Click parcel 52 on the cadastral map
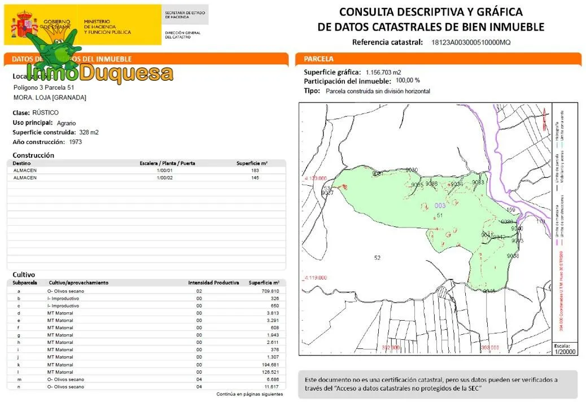The width and height of the screenshot is (586, 402). (x=377, y=257)
